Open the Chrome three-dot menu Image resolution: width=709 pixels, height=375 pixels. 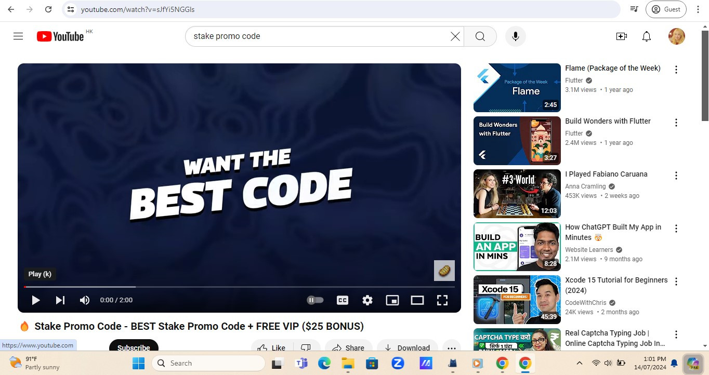pos(698,9)
